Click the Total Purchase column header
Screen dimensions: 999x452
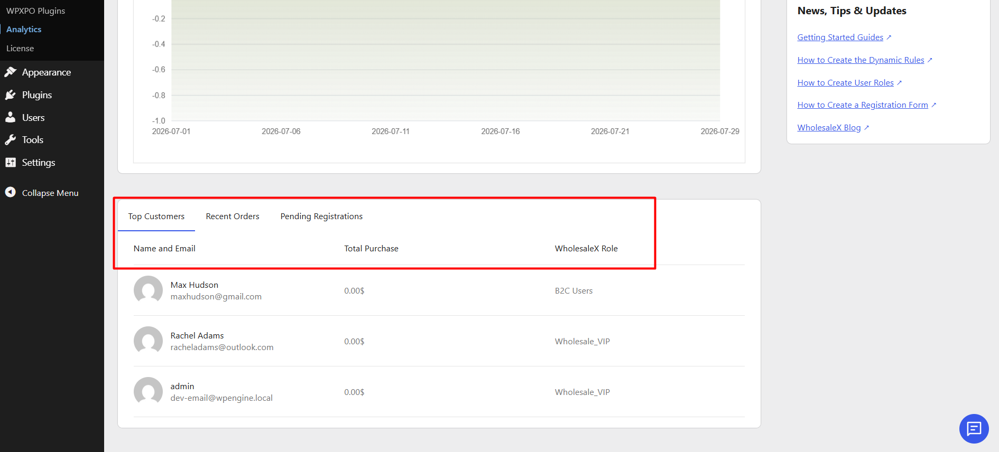(371, 248)
